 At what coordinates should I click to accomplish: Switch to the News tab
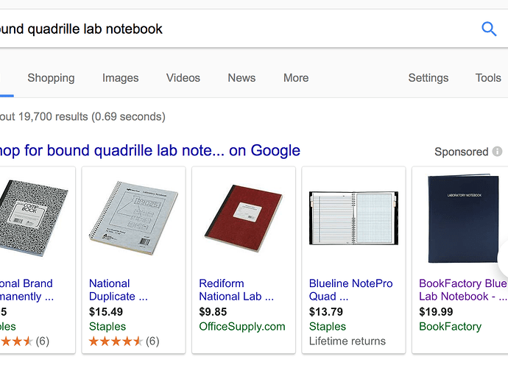point(241,78)
